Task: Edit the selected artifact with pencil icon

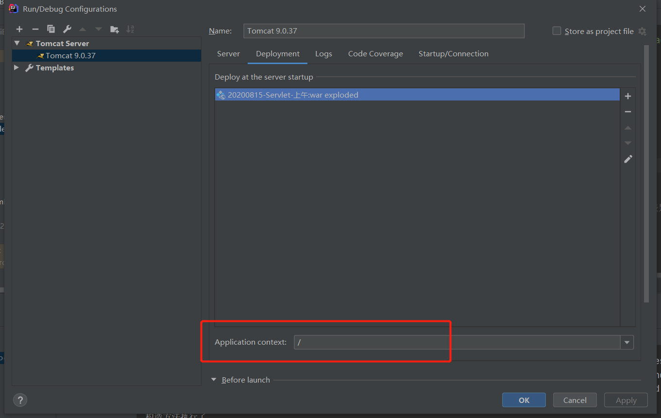Action: [x=628, y=159]
